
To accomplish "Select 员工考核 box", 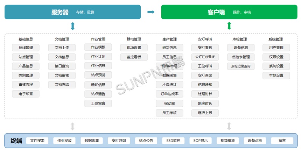I will point(169,113).
